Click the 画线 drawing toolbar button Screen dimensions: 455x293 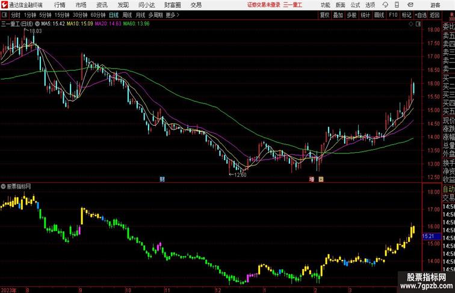[x=379, y=15]
